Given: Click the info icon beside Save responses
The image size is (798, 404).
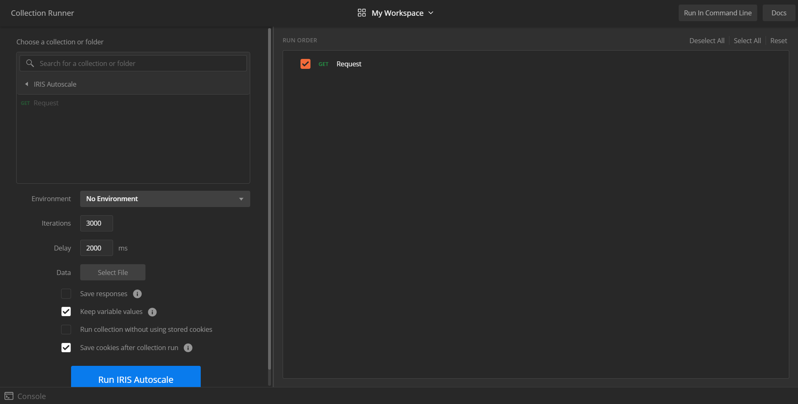Looking at the screenshot, I should [x=137, y=294].
